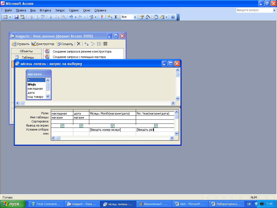The height and width of the screenshot is (208, 277).
Task: Click the Spelling check icon
Action: click(43, 17)
